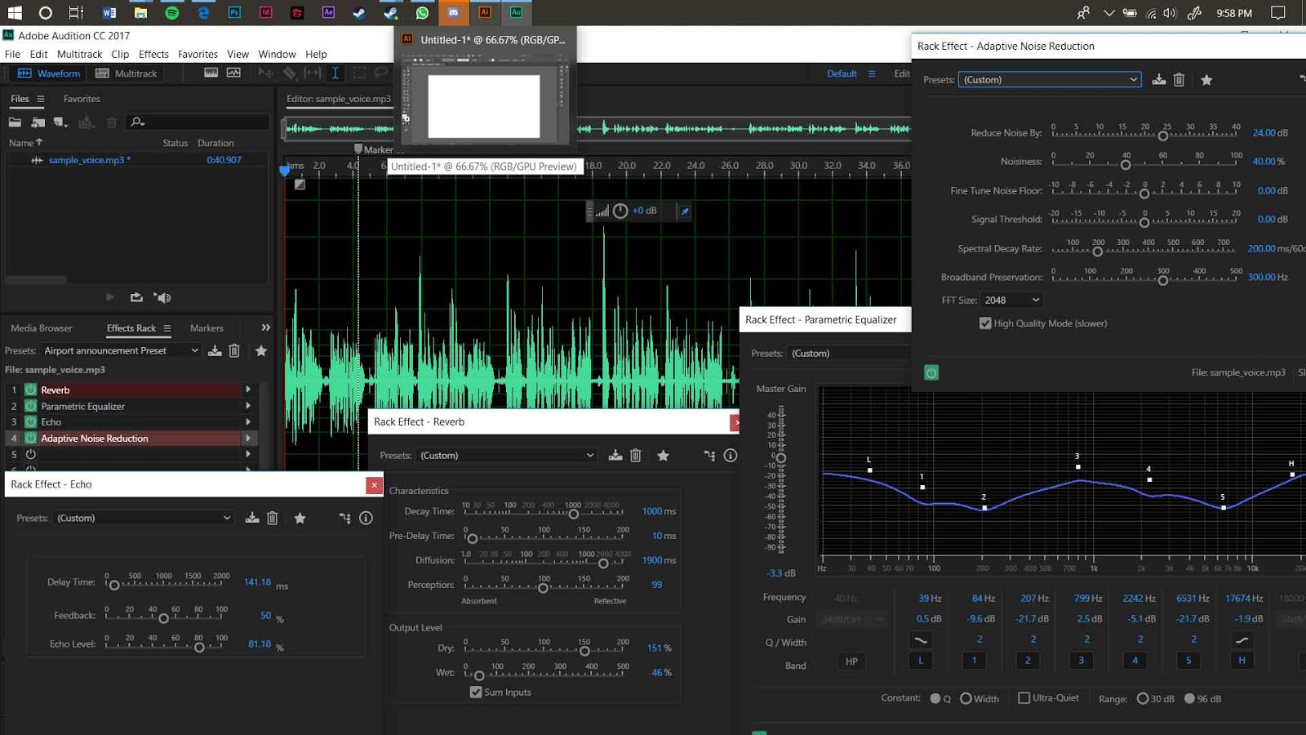Open the Effects menu

click(x=153, y=54)
